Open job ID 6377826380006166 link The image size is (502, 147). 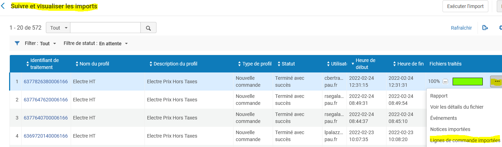tap(46, 82)
